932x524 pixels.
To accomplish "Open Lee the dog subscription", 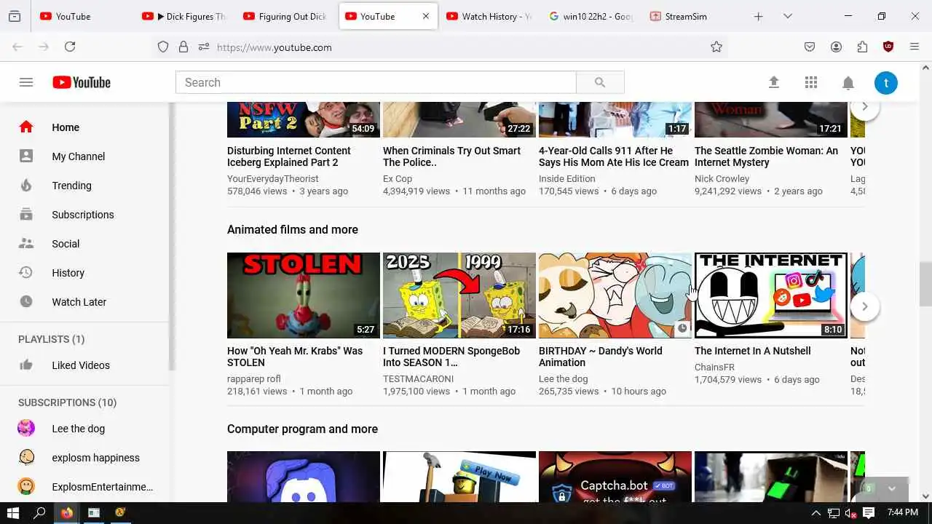I will click(84, 429).
